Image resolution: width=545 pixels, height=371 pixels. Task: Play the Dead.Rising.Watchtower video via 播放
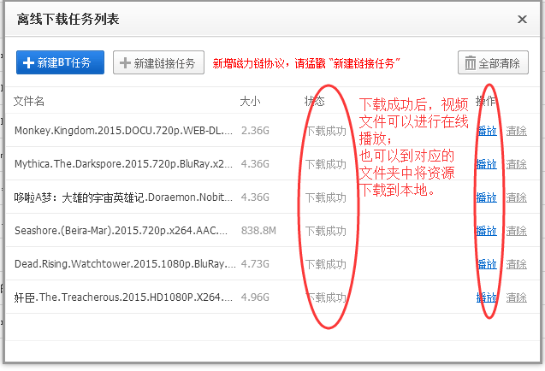(x=487, y=264)
